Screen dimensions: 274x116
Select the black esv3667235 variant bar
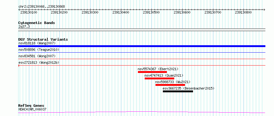click(x=178, y=91)
